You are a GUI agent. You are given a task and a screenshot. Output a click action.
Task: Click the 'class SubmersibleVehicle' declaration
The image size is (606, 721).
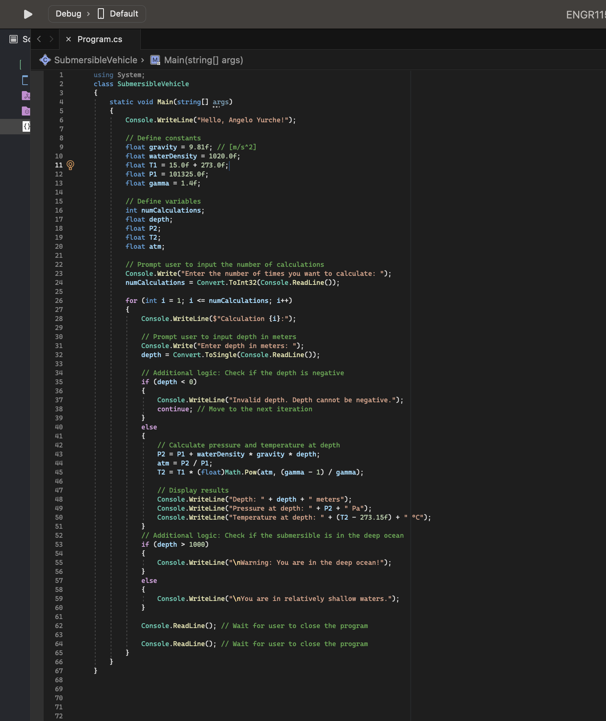point(141,84)
